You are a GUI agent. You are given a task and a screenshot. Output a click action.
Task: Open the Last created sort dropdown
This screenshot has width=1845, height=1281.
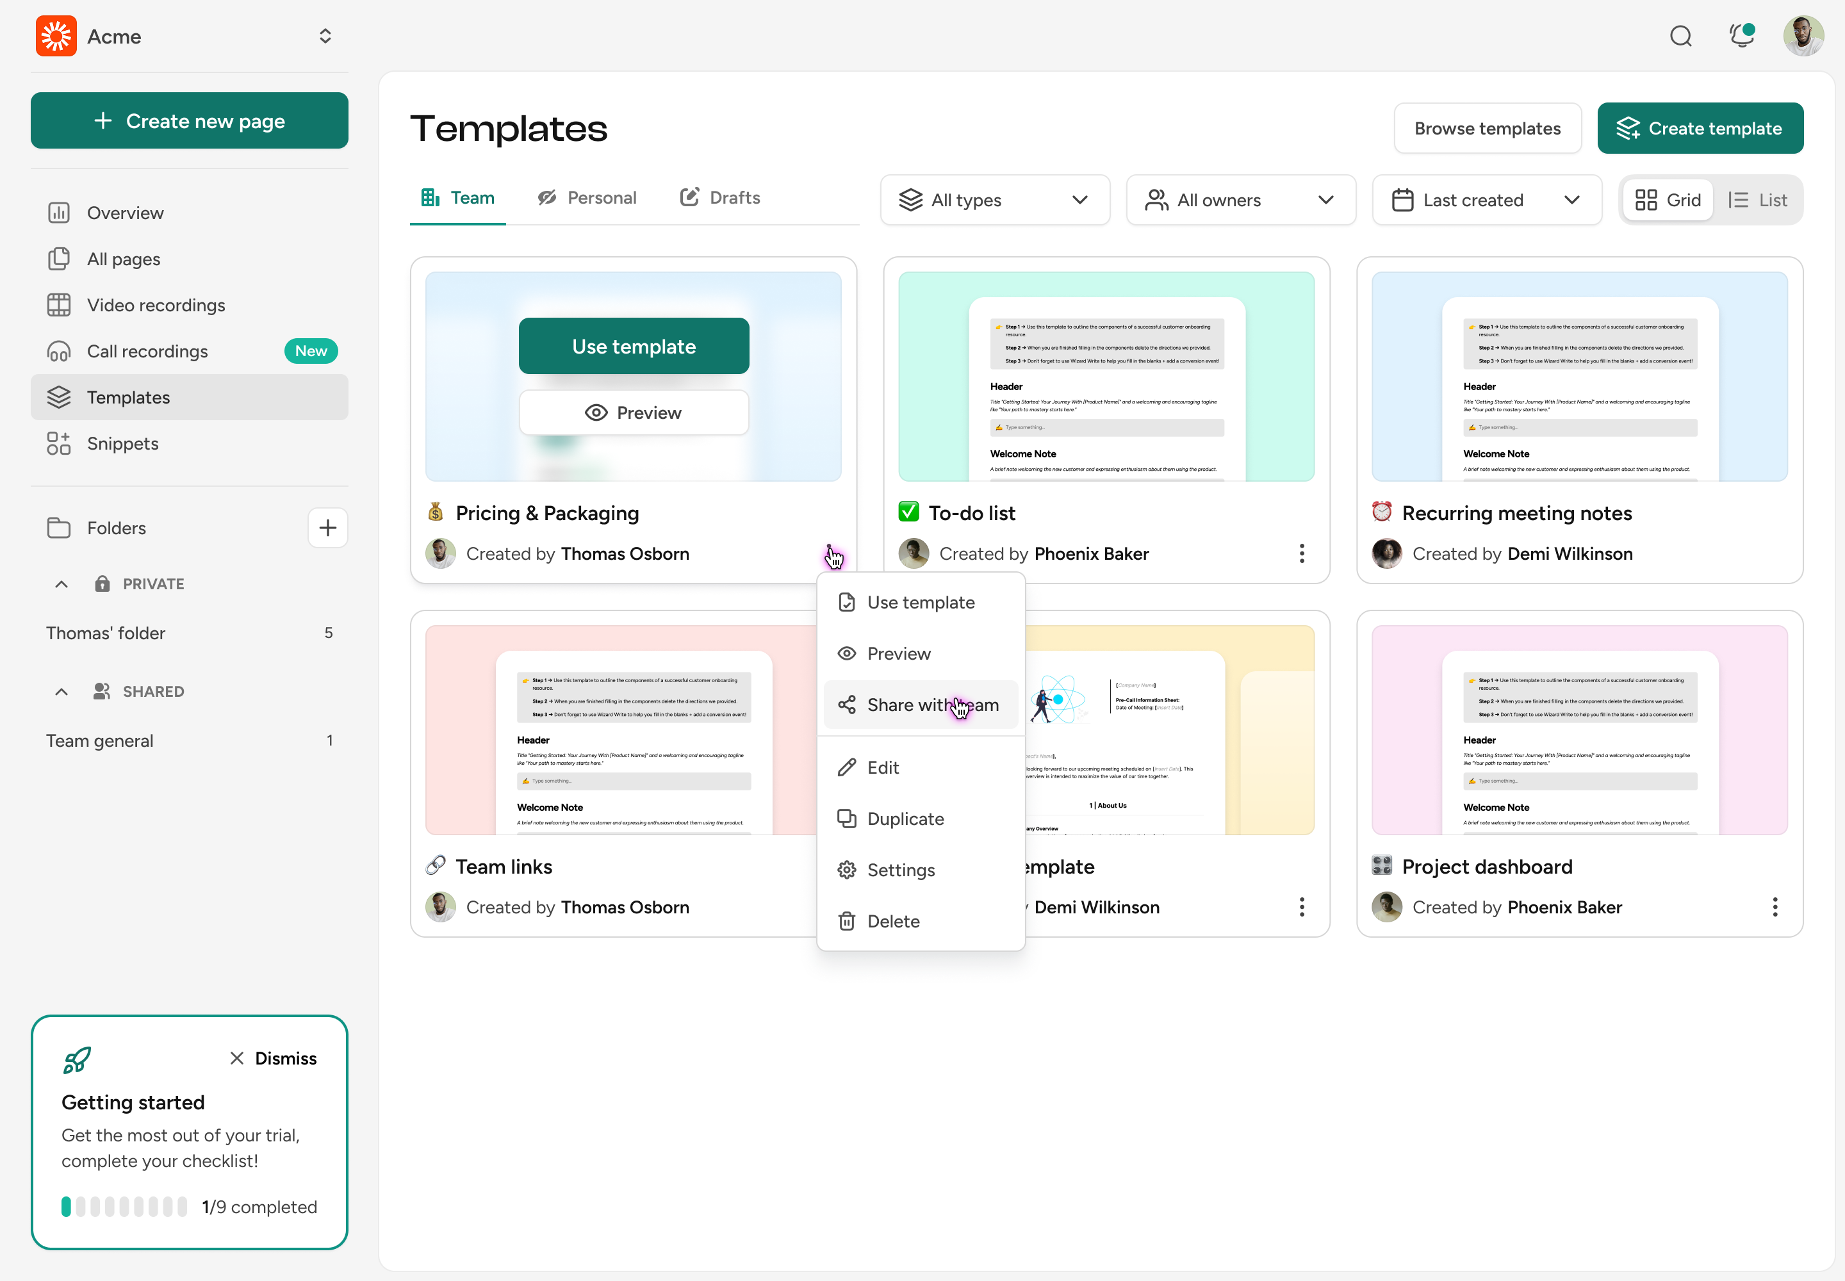click(1486, 200)
